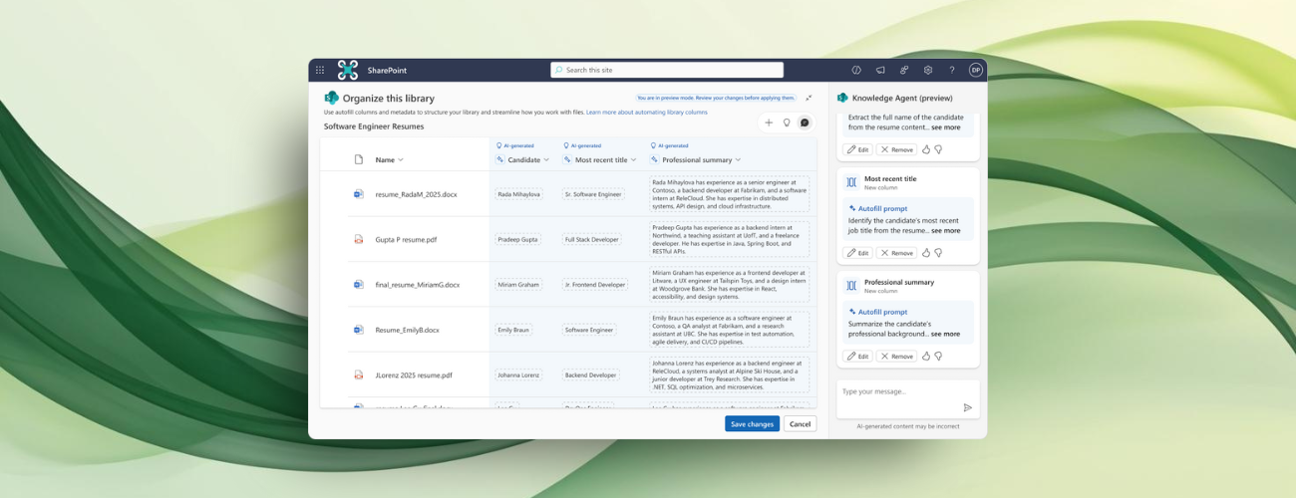Expand the Professional summary column dropdown
This screenshot has width=1296, height=498.
(x=738, y=159)
